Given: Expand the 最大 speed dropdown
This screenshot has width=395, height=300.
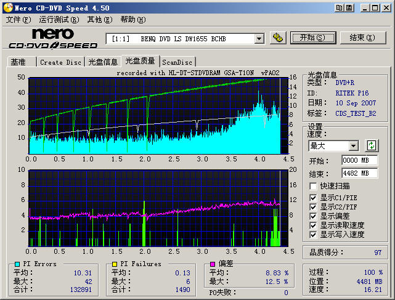Looking at the screenshot, I should click(354, 146).
